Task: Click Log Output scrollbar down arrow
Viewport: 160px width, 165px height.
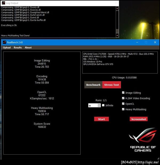Action: pos(117,35)
